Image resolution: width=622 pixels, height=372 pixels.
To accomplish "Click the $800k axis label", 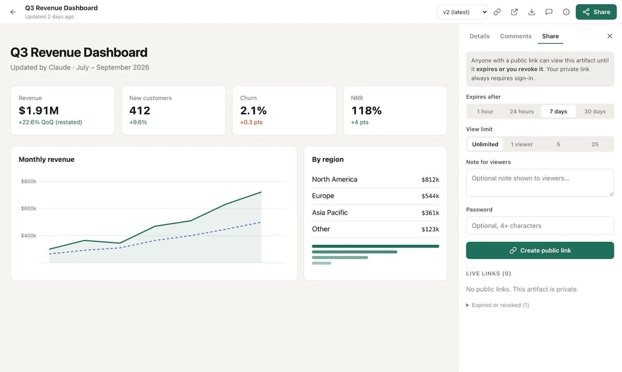I will (28, 182).
